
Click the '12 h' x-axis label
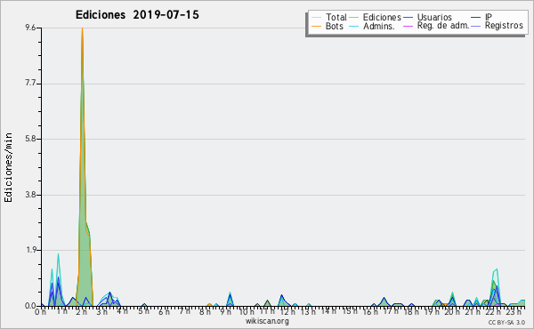pos(287,311)
